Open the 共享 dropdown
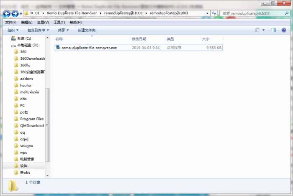Screen dimensions: 293x196 click(63, 30)
